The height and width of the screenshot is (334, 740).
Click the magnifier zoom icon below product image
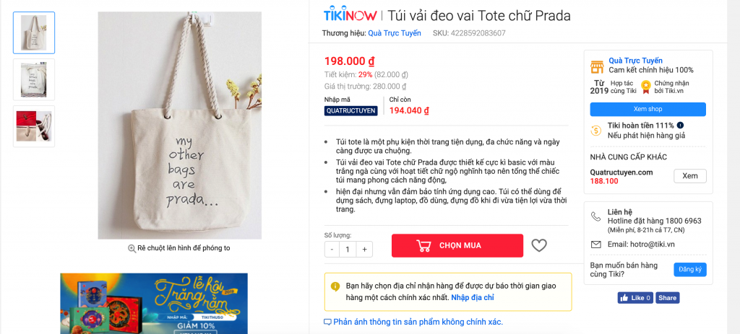[x=132, y=248]
